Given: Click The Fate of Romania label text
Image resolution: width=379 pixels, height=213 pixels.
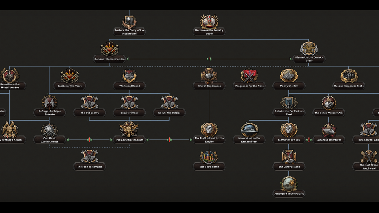Looking at the screenshot, I should pyautogui.click(x=90, y=167).
